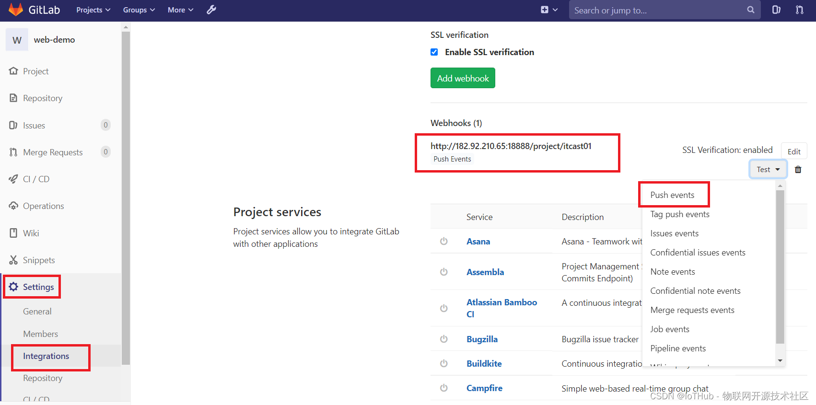Click the Edit webhook button
This screenshot has height=405, width=816.
794,151
